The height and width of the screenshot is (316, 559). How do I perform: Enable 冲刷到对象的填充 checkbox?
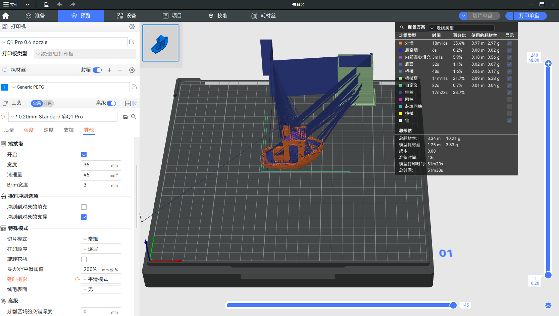coord(84,207)
